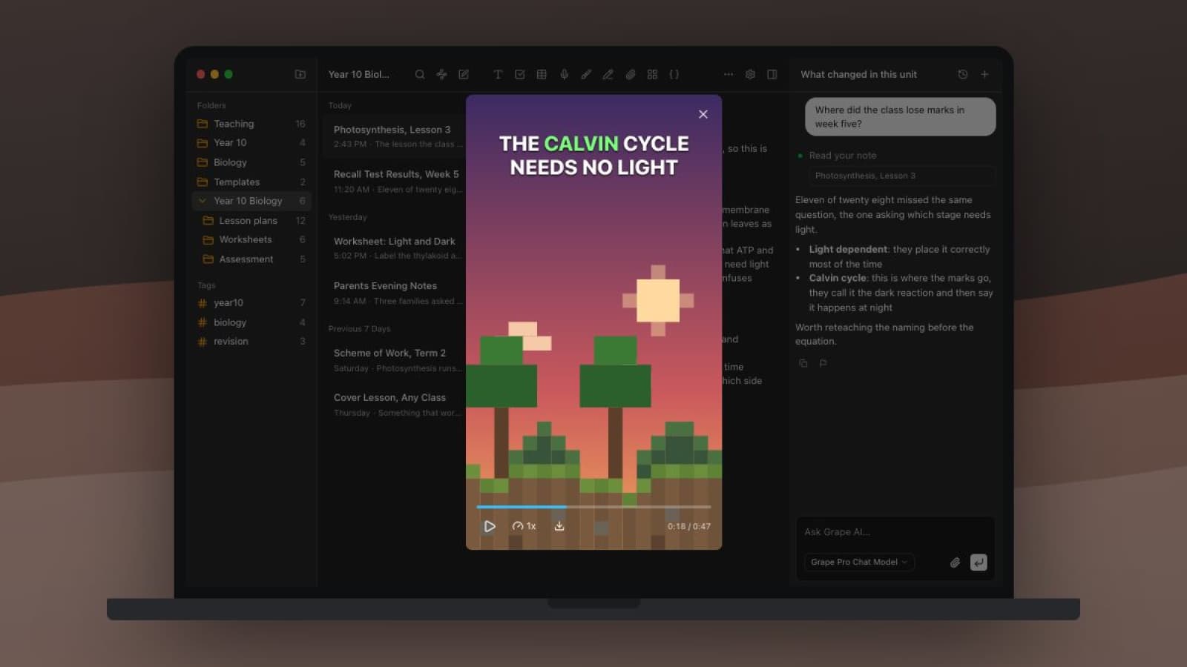Open Worksheet: Light and Dark note

(395, 248)
